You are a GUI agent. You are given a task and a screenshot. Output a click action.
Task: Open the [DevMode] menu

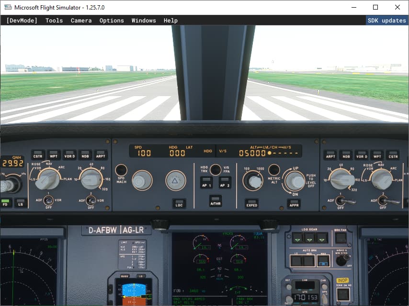[x=22, y=20]
